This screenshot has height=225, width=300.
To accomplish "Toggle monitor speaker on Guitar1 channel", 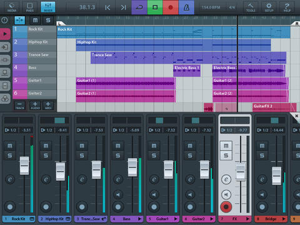I will tap(154, 194).
